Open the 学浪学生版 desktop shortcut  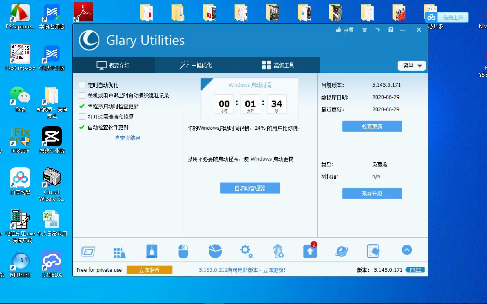point(52,57)
